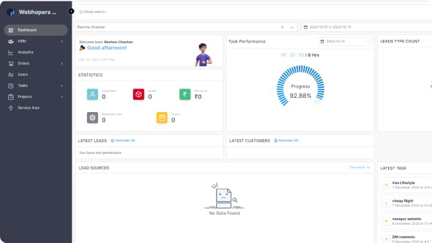Click the search magnifier icon
Viewport: 432px width, 243px height.
coord(81,12)
